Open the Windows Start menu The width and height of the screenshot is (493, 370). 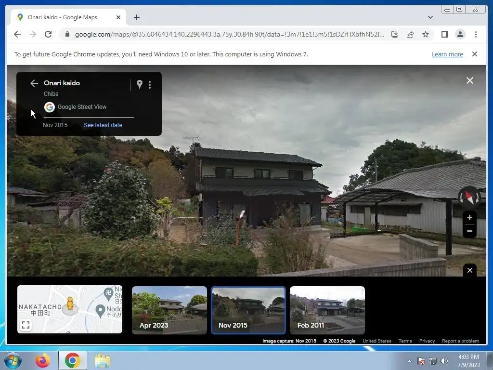(x=13, y=360)
